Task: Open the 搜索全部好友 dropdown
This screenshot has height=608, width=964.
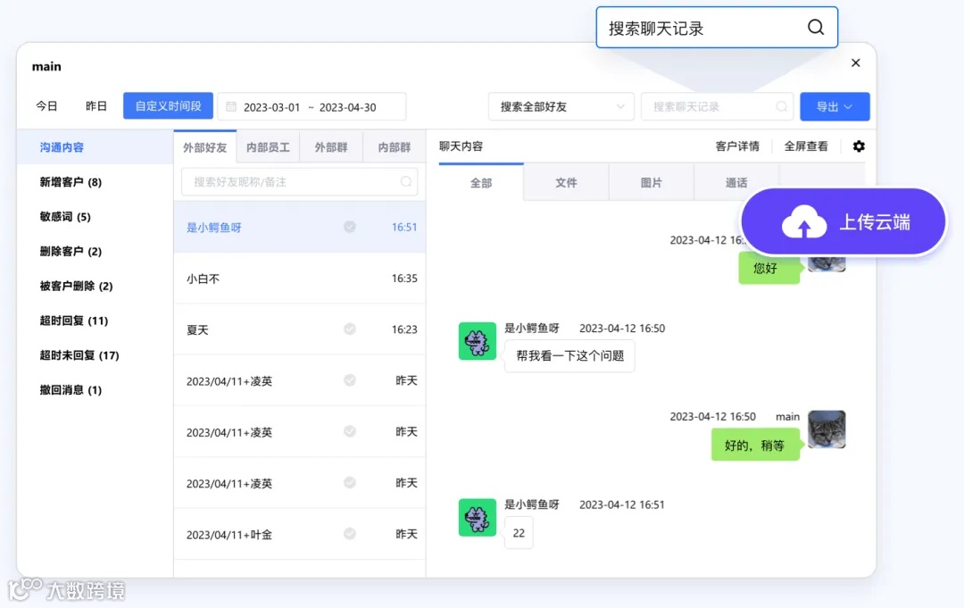Action: pos(561,105)
